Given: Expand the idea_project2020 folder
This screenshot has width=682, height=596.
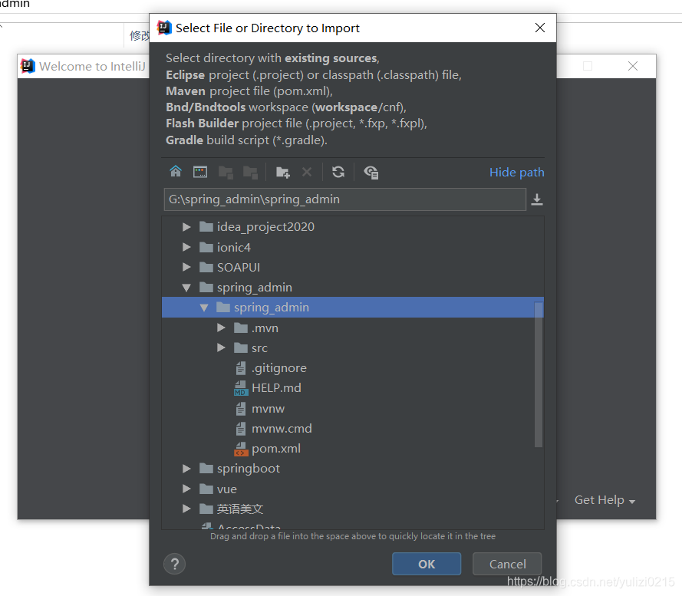Looking at the screenshot, I should 186,227.
